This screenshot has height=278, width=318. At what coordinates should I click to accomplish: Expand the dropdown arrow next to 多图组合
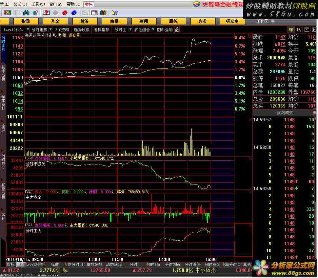tap(153, 30)
